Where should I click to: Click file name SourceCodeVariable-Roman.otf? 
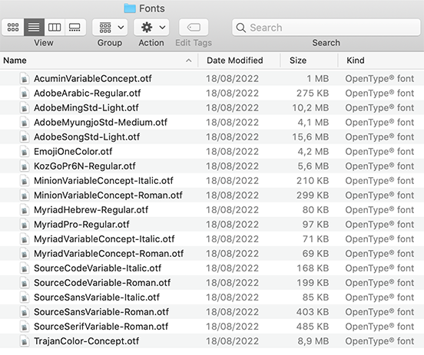point(102,283)
